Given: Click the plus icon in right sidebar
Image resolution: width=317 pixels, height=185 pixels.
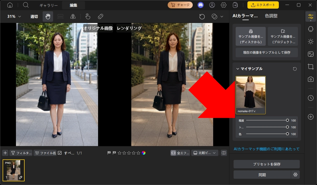Looking at the screenshot, I should click(x=311, y=117).
